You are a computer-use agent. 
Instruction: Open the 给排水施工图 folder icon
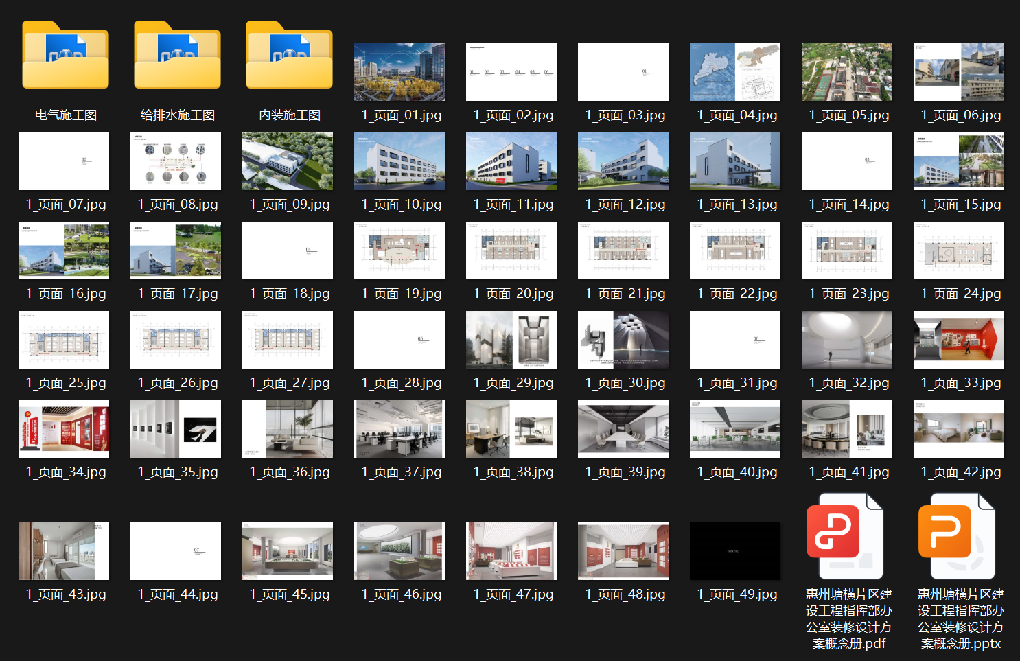click(178, 55)
